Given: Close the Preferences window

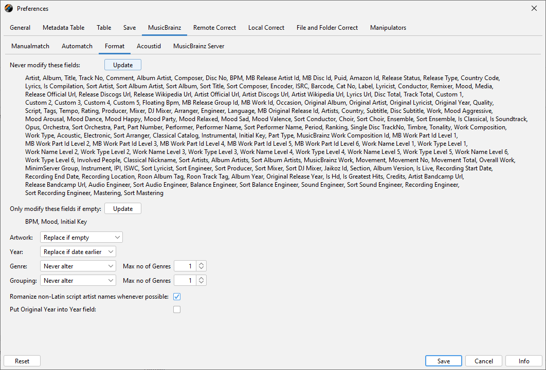Looking at the screenshot, I should pos(534,8).
